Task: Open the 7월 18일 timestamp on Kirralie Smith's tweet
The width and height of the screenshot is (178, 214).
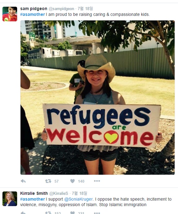Action: pos(79,193)
